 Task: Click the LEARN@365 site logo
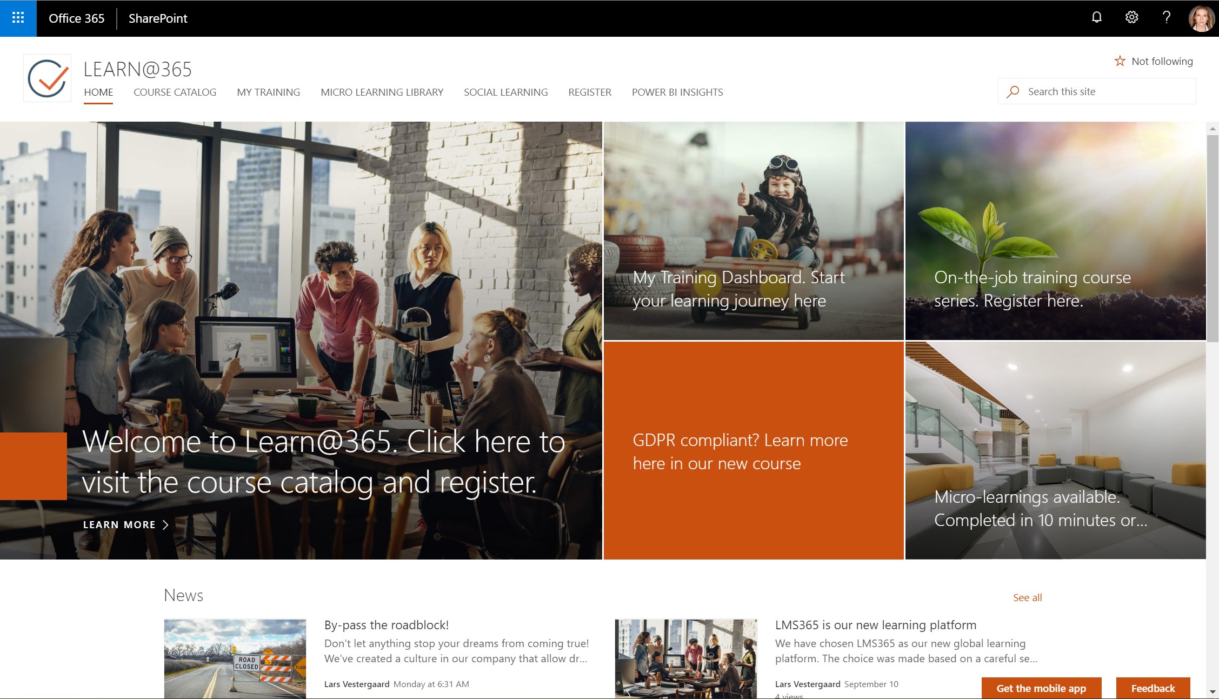48,78
